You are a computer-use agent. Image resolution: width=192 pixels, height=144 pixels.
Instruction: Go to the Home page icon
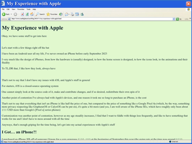[x=32, y=14]
